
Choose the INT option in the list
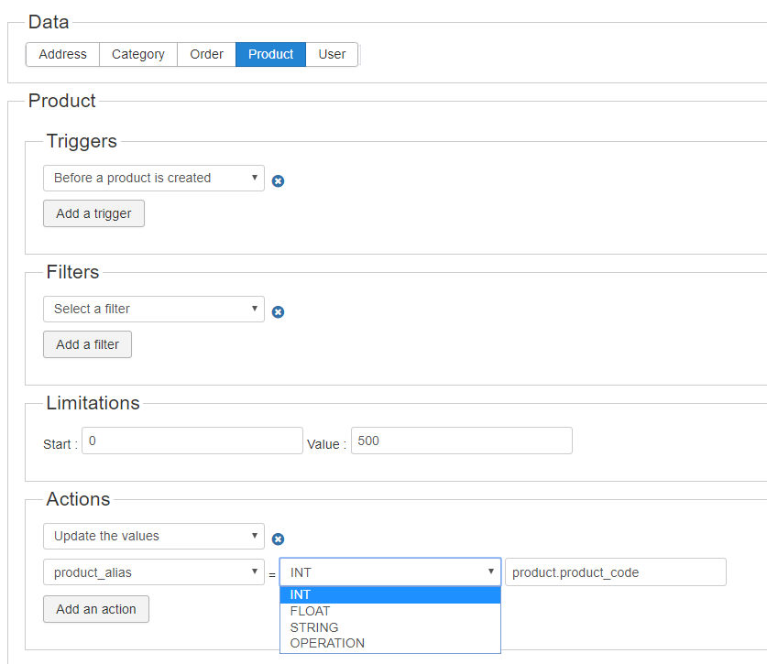coord(390,595)
